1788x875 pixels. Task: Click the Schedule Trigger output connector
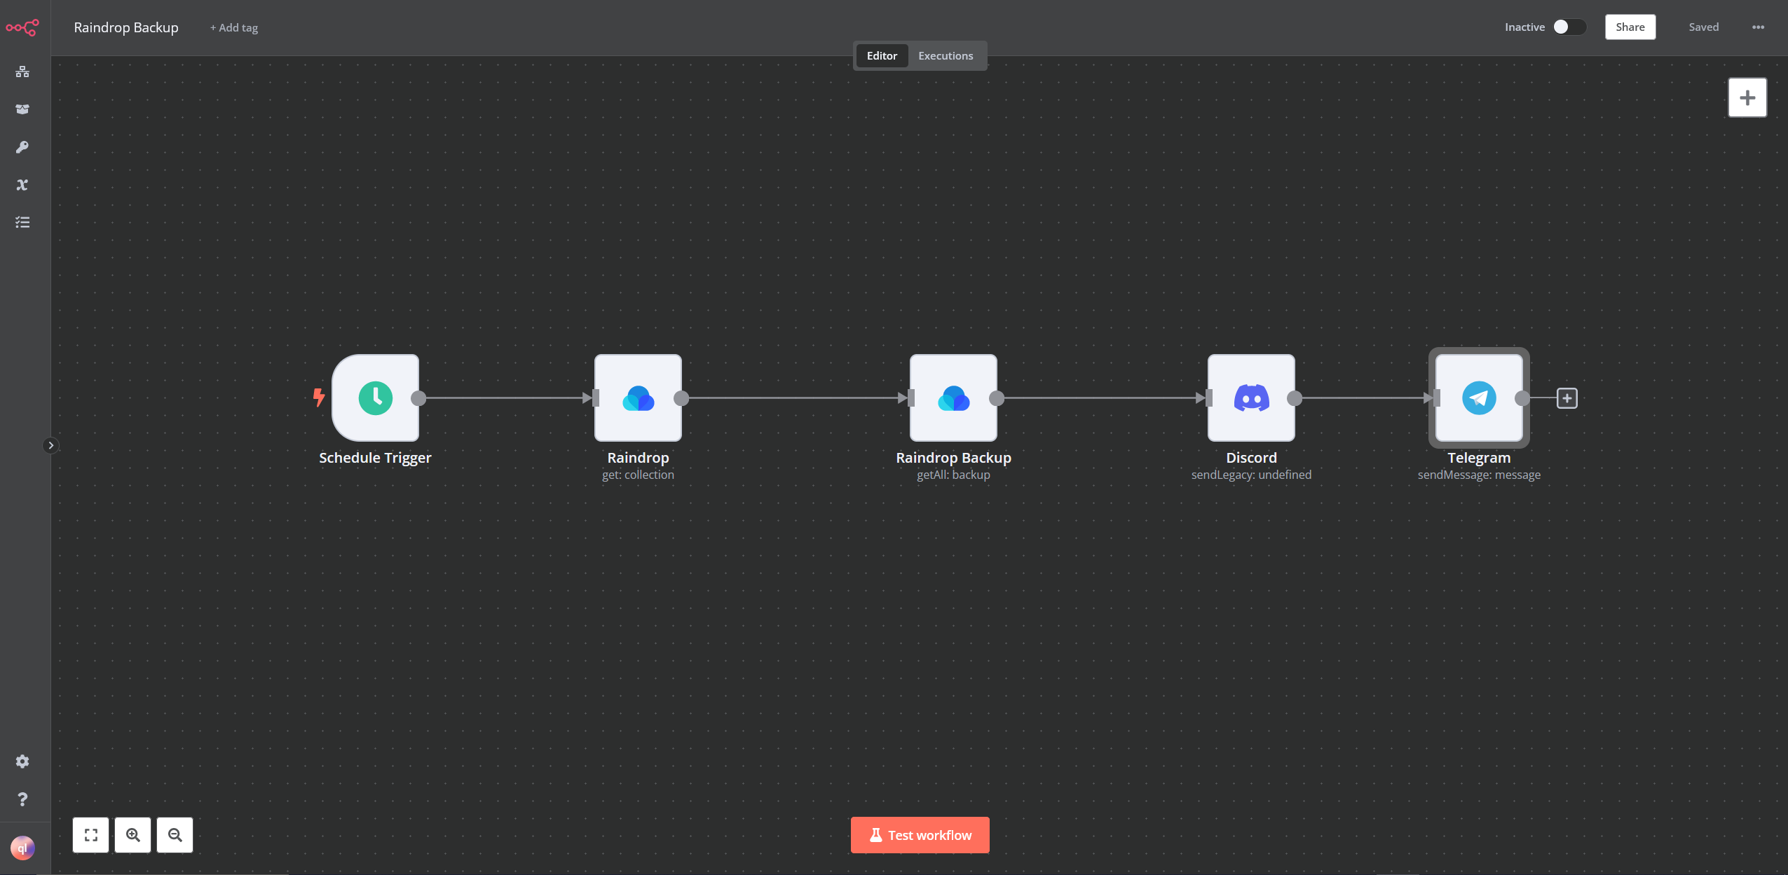(x=418, y=398)
